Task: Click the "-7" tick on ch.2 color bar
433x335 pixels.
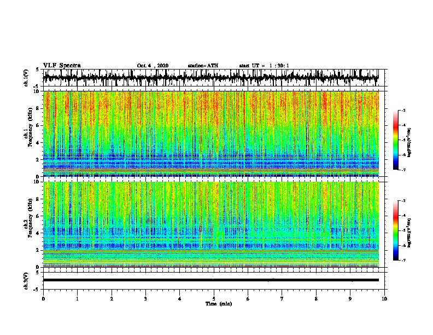Action: click(403, 260)
